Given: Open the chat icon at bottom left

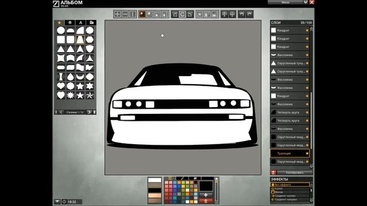Looking at the screenshot, I should click(57, 201).
